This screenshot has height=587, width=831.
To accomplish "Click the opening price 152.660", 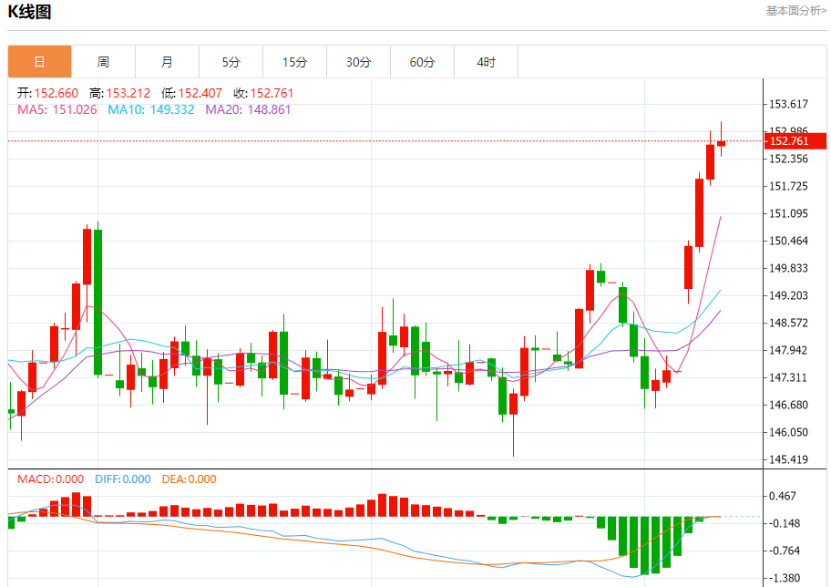I will click(56, 93).
